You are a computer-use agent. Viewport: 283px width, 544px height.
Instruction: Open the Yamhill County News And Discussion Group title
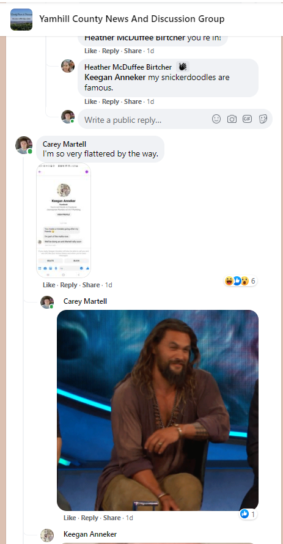pyautogui.click(x=132, y=19)
